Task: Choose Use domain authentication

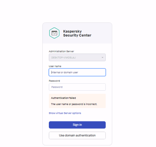Action: (x=77, y=135)
